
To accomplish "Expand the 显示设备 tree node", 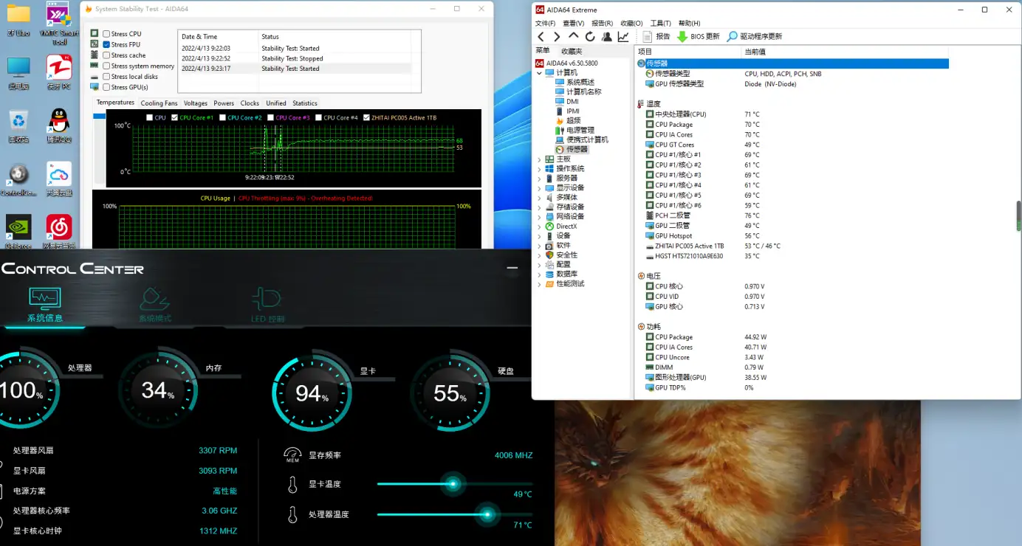I will (x=539, y=187).
